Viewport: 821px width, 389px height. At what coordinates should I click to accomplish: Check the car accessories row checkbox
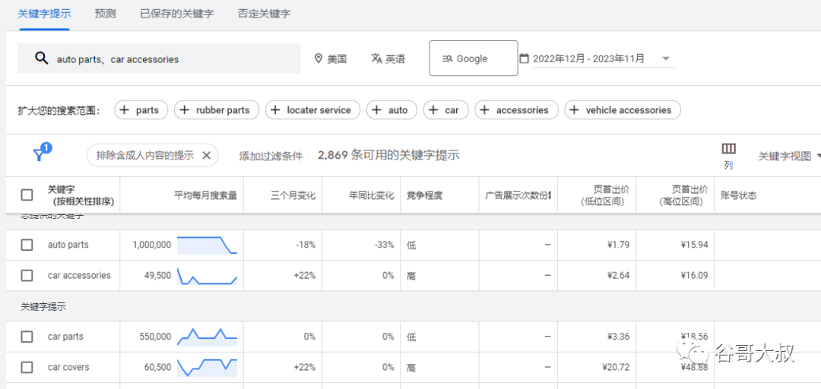pyautogui.click(x=27, y=275)
